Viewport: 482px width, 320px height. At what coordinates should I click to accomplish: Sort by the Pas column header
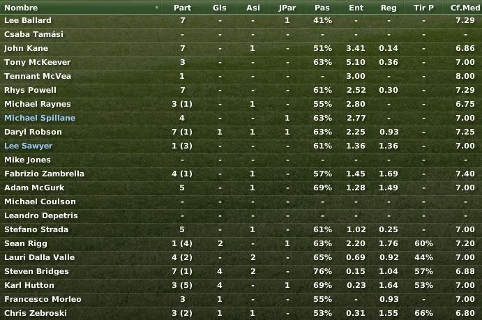coord(322,8)
